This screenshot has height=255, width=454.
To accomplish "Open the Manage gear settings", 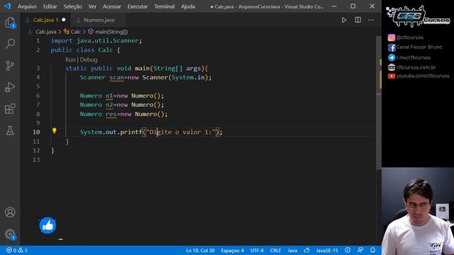I will tap(10, 234).
